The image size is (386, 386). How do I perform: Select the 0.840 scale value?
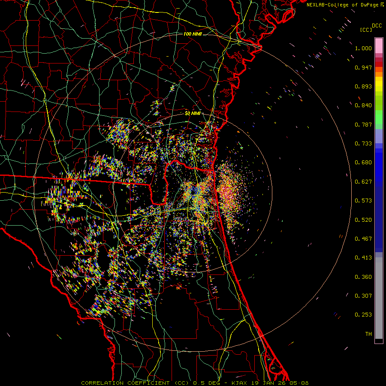tap(363, 106)
